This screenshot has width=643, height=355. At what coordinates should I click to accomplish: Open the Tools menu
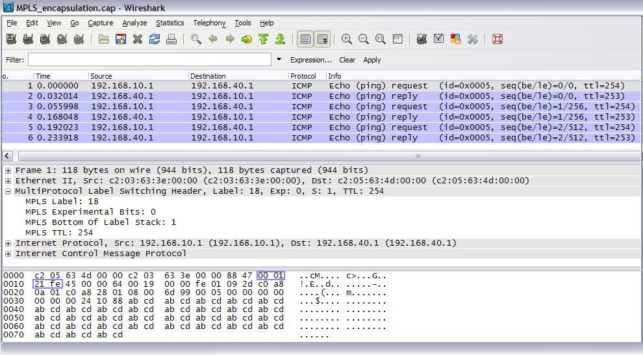[243, 23]
